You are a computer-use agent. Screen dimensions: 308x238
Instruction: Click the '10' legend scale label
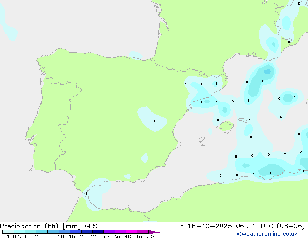tap(61, 236)
